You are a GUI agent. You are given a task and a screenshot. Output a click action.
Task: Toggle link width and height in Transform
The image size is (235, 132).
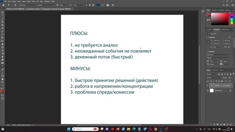[208, 42]
